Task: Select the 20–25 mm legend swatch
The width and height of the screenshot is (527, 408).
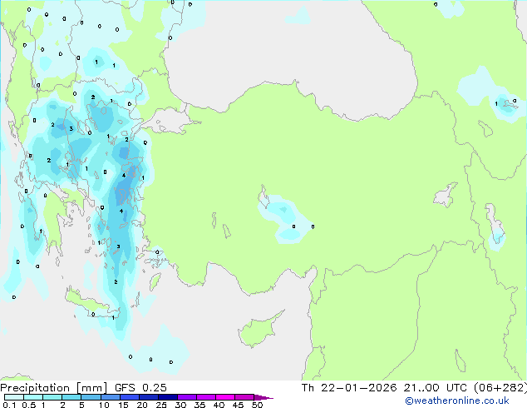Action: point(148,397)
